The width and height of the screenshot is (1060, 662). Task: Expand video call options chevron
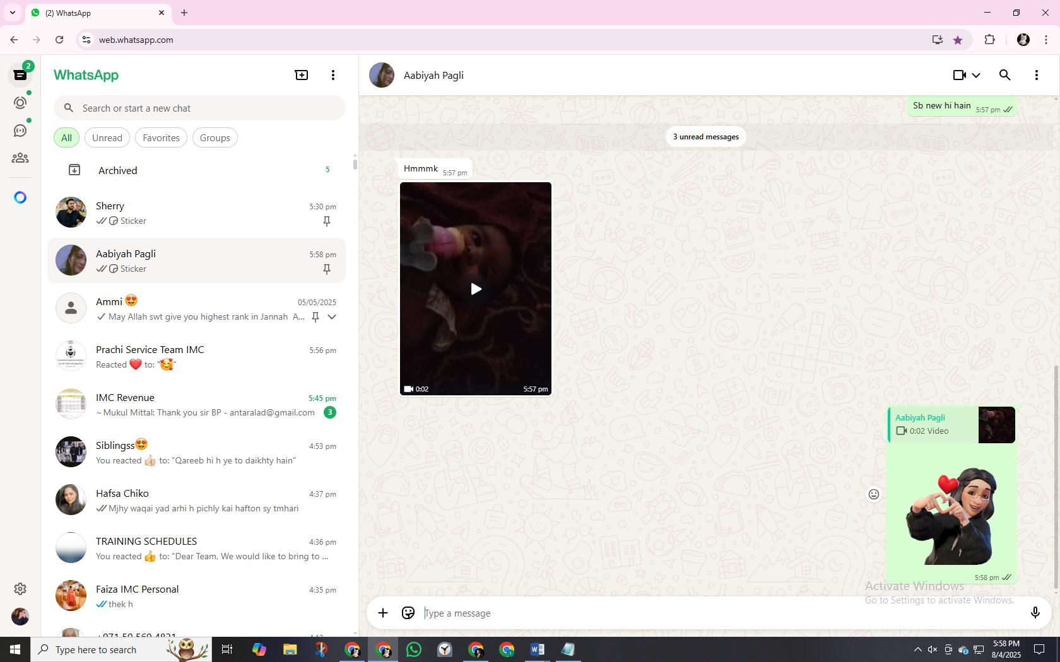coord(976,75)
